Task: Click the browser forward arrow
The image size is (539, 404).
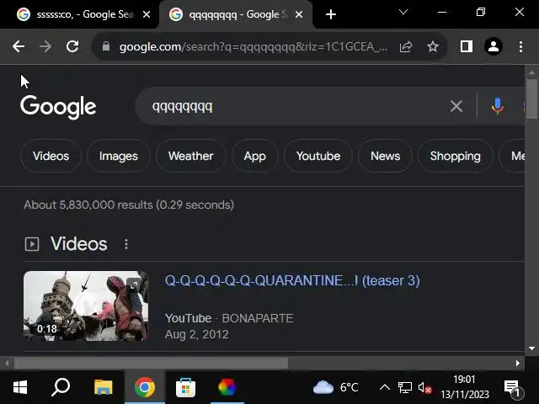Action: click(45, 46)
